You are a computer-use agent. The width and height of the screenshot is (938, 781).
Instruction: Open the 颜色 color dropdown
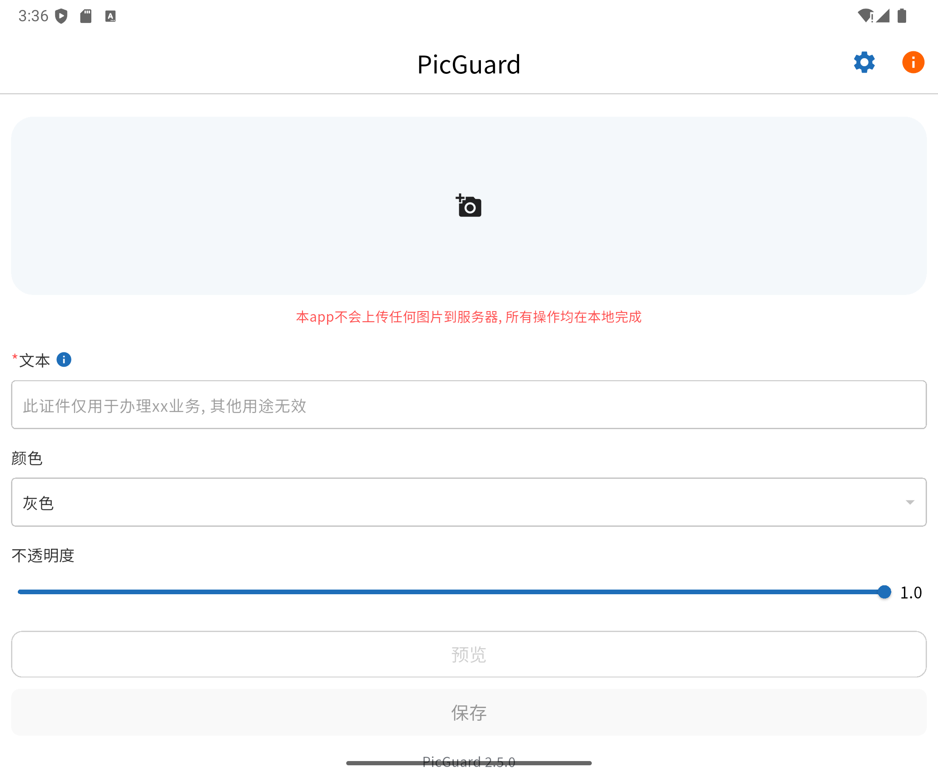[x=469, y=502]
